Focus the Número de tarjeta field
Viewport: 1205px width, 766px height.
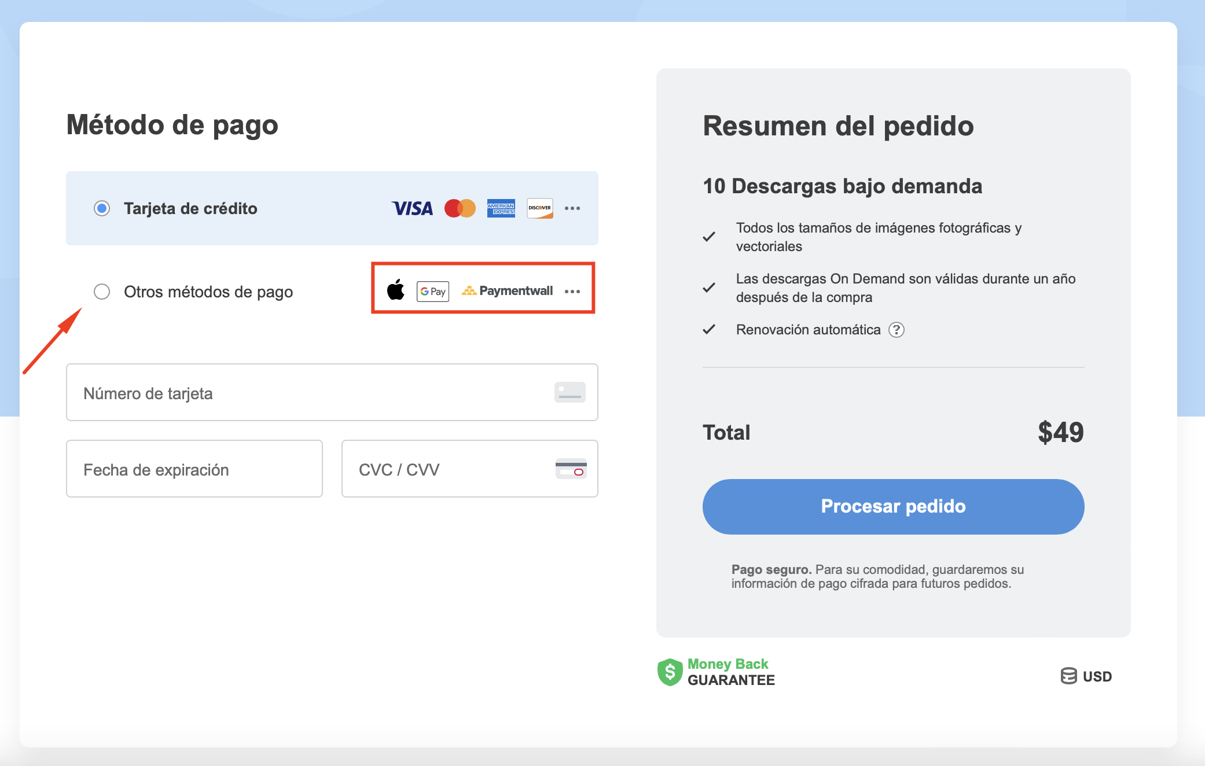[332, 393]
